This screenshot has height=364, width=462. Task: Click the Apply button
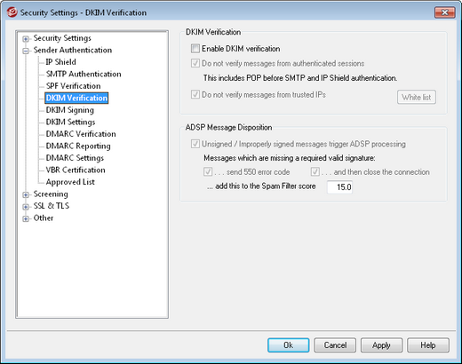[381, 345]
